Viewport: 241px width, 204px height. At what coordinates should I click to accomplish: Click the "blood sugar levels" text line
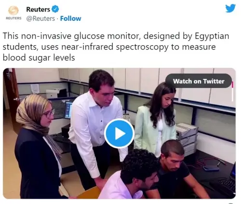(x=39, y=58)
